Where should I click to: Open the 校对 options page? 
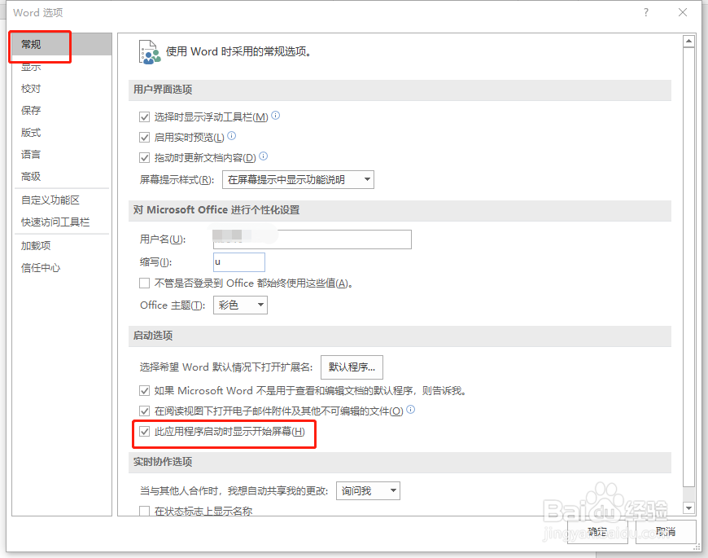tap(31, 89)
